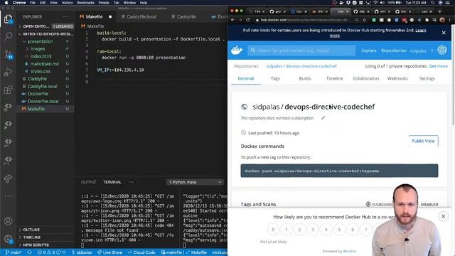Open the sidpalas account dropdown on Docker Hub
Screen dimensions: 455x256
pyautogui.click(x=422, y=50)
